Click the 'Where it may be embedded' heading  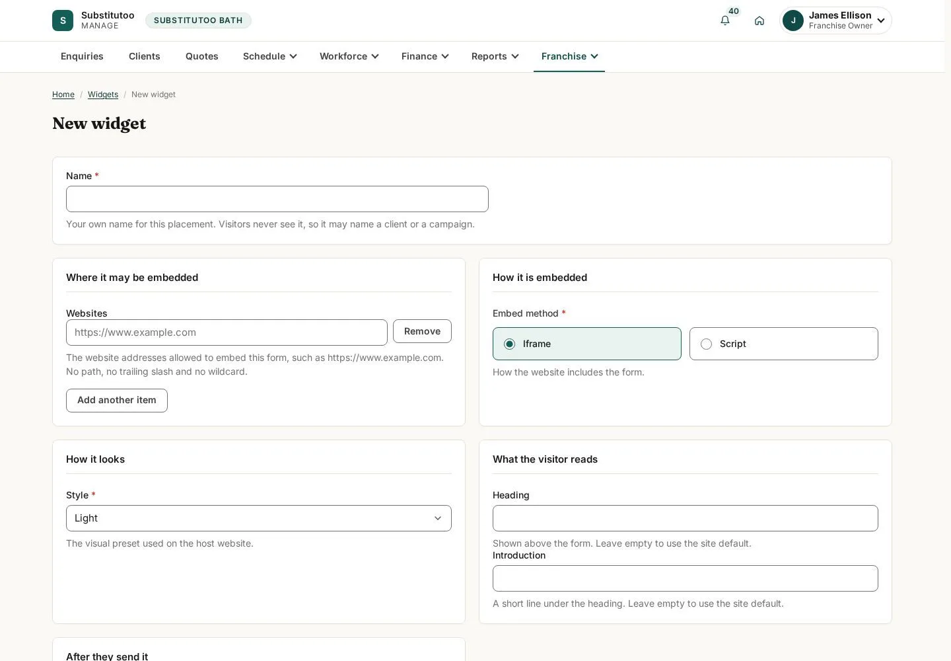coord(132,278)
